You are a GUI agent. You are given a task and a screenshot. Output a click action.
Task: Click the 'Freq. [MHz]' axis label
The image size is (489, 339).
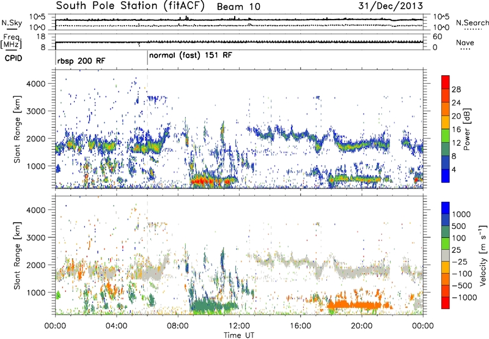tap(11, 42)
